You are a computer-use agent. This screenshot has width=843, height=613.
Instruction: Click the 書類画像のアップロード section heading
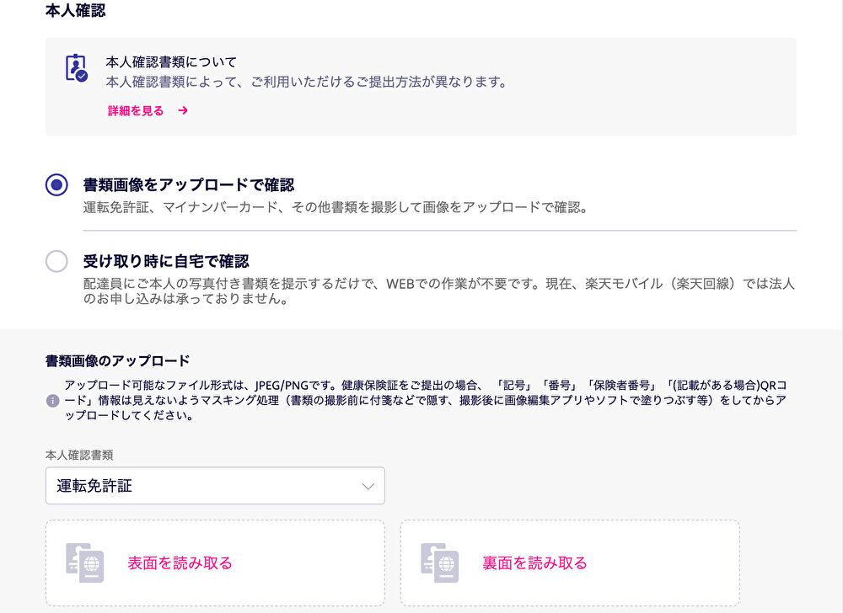[x=117, y=360]
